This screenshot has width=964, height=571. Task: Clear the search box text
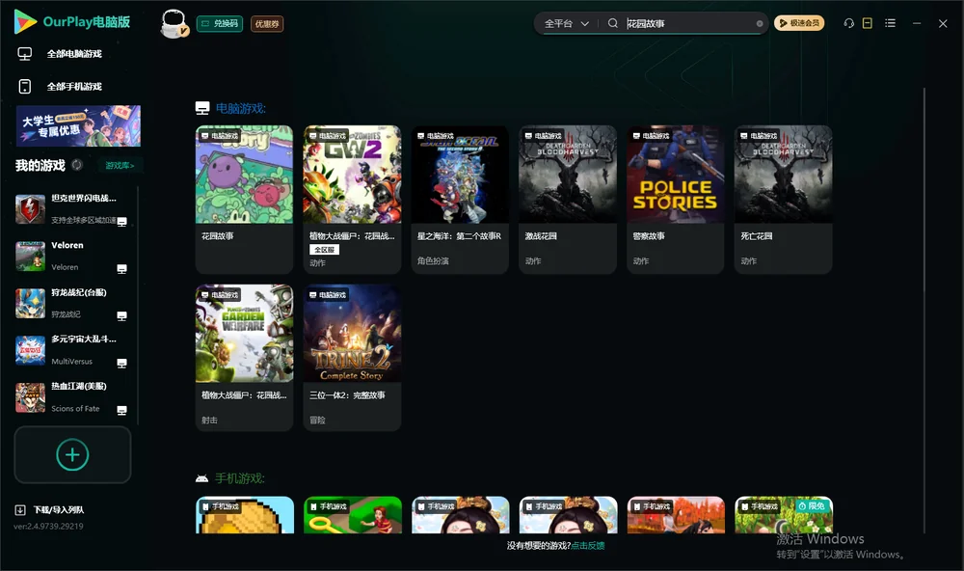760,23
